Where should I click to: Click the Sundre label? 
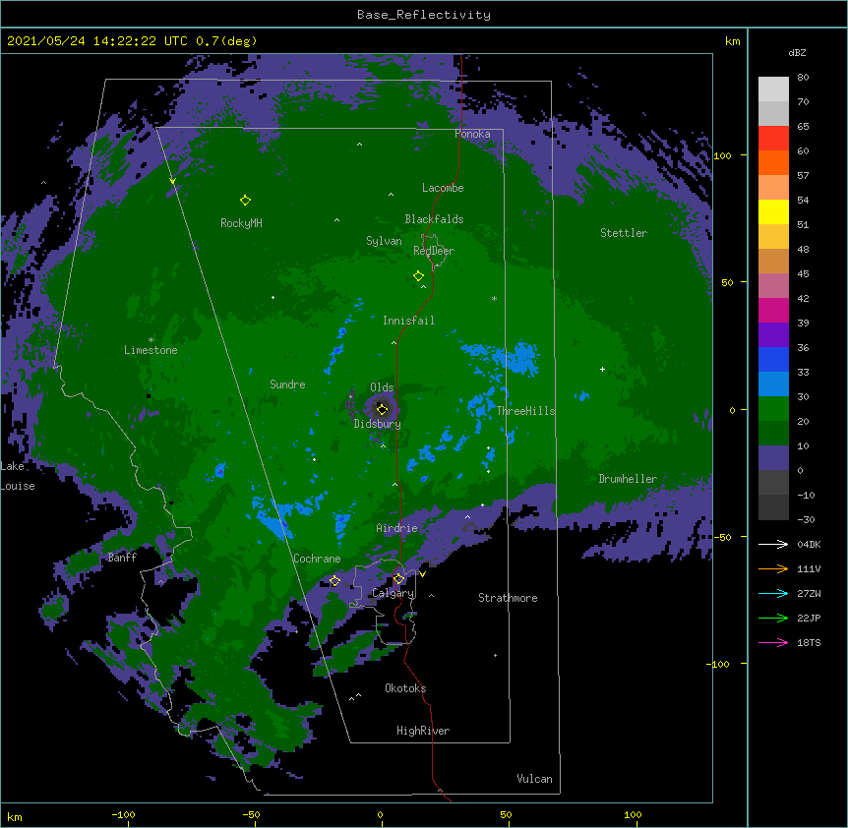tap(287, 384)
